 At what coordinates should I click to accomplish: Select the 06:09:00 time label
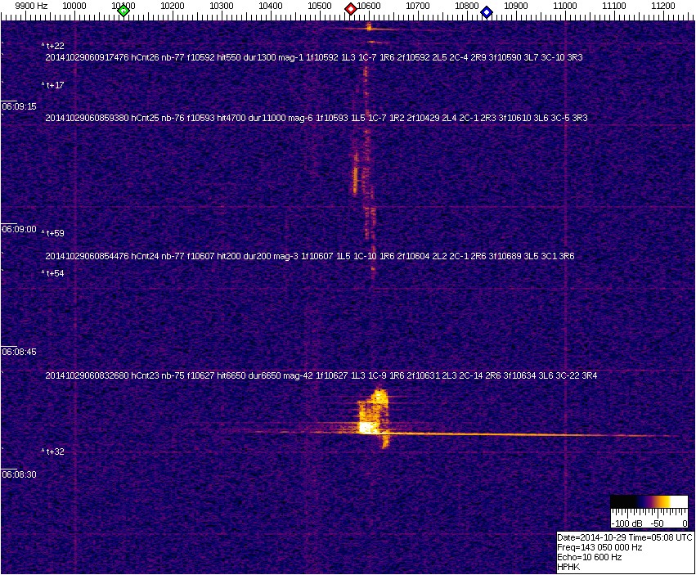19,229
